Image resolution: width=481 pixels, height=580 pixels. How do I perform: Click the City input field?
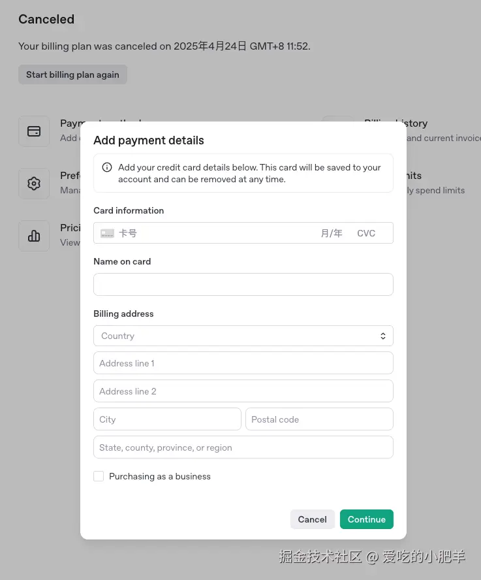click(167, 419)
